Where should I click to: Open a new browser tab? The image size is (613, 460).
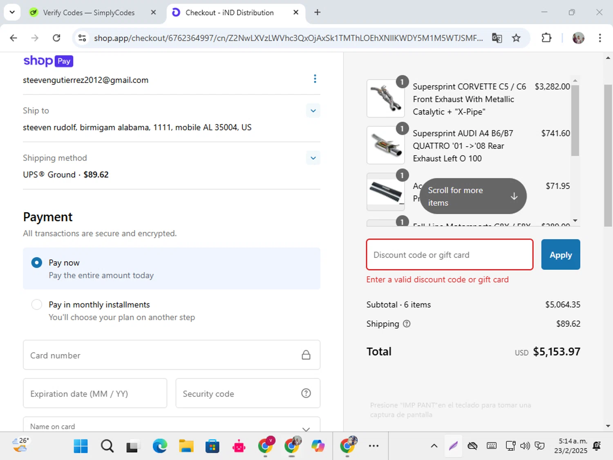pos(317,12)
